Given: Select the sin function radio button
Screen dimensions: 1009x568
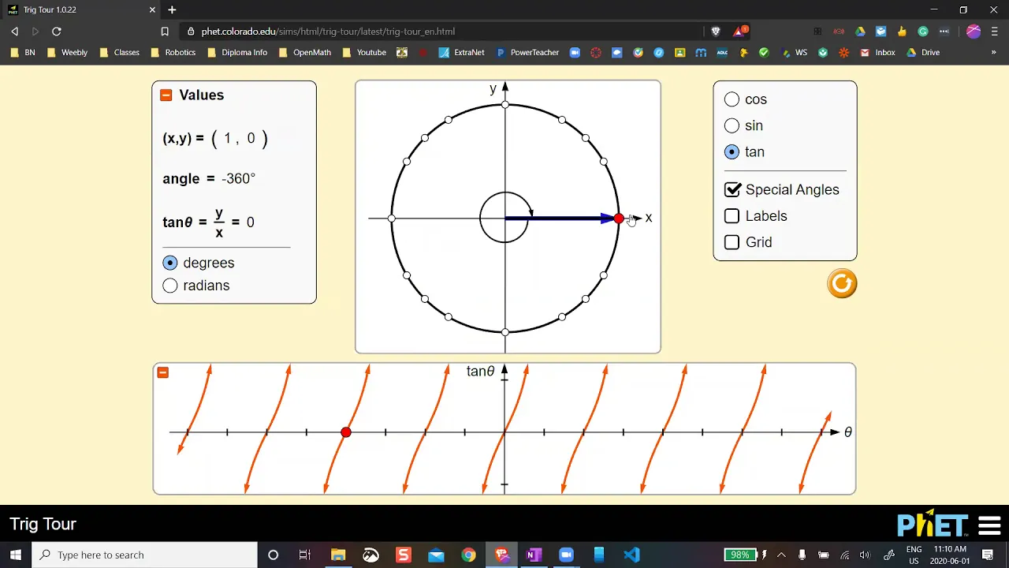Looking at the screenshot, I should [732, 125].
